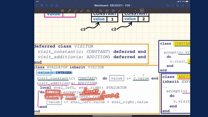208x117 pixels.
Task: Open the page thumbnails grid view
Action: tap(42, 6)
